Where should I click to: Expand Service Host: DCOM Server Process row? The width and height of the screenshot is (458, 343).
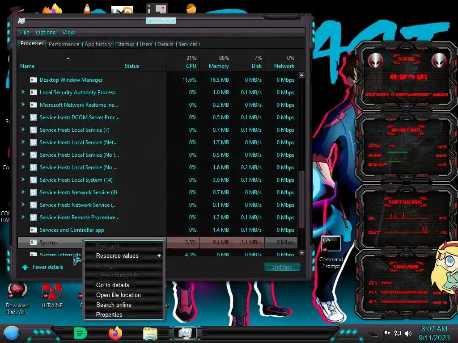tap(23, 117)
